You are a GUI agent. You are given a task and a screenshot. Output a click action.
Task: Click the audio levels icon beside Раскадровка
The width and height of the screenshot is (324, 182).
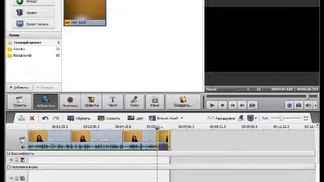pos(241,118)
